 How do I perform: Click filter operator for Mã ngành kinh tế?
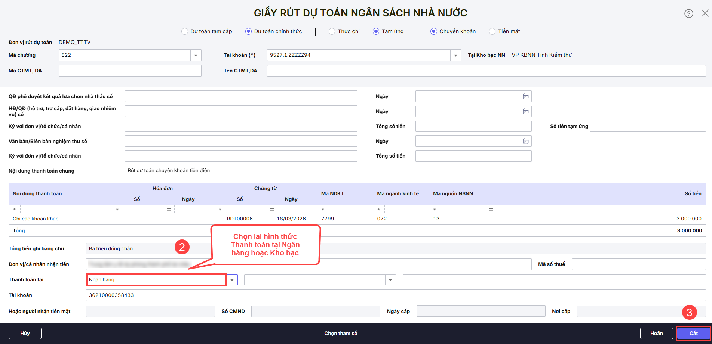(x=379, y=210)
